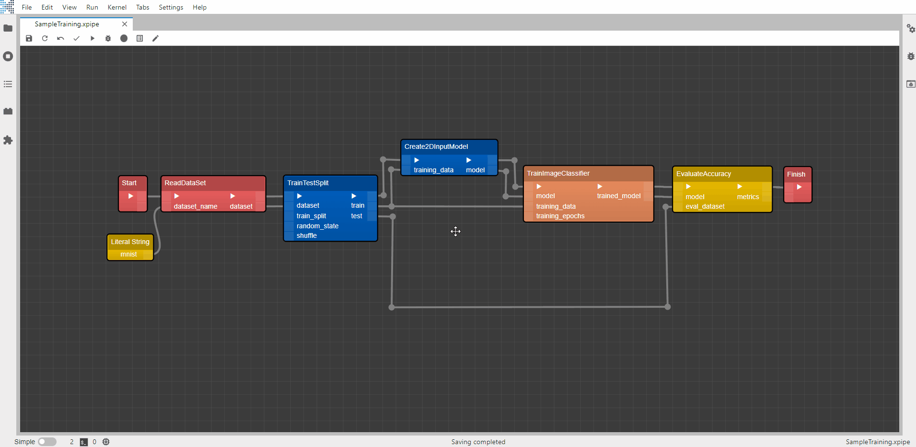Click the terminal sessions icon in the status bar
This screenshot has height=447, width=916.
[84, 442]
